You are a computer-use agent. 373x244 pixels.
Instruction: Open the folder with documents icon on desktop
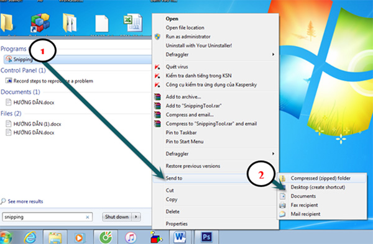click(x=70, y=23)
